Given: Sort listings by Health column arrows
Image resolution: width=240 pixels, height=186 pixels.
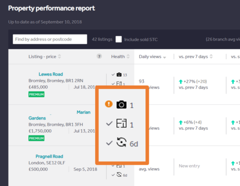Looking at the screenshot, I should click(x=128, y=56).
